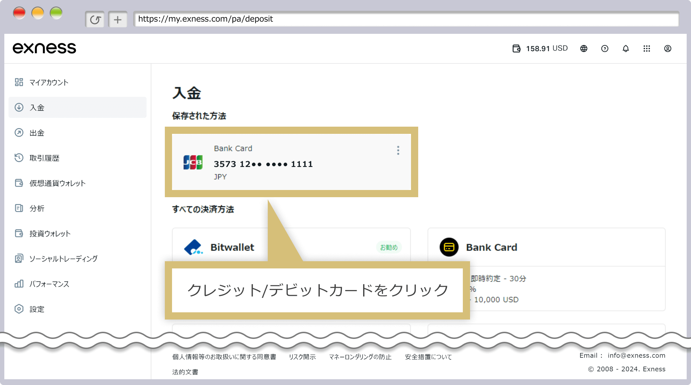Reload the page with the refresh button

pyautogui.click(x=95, y=19)
